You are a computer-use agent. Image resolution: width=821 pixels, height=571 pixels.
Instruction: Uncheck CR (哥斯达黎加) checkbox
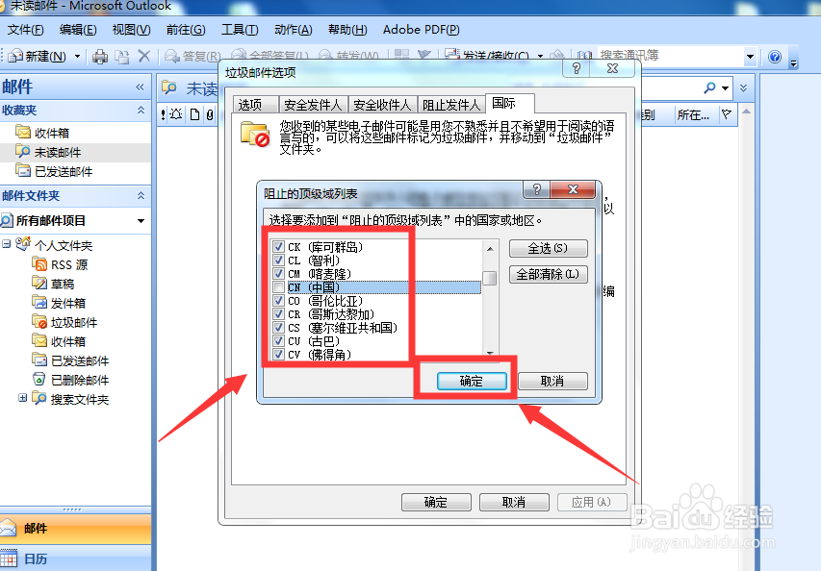[x=278, y=314]
